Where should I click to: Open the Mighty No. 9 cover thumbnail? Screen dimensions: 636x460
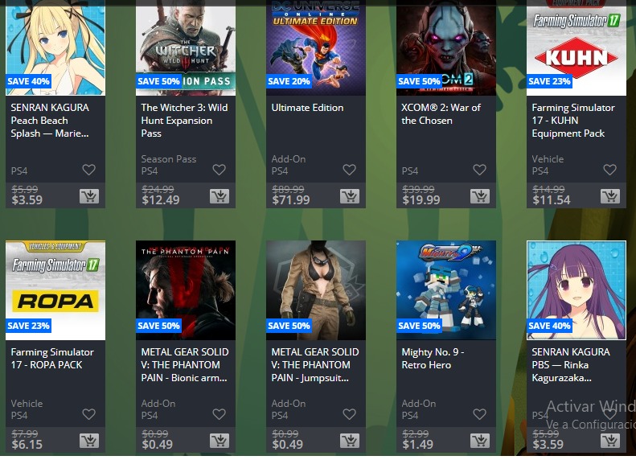tap(446, 290)
